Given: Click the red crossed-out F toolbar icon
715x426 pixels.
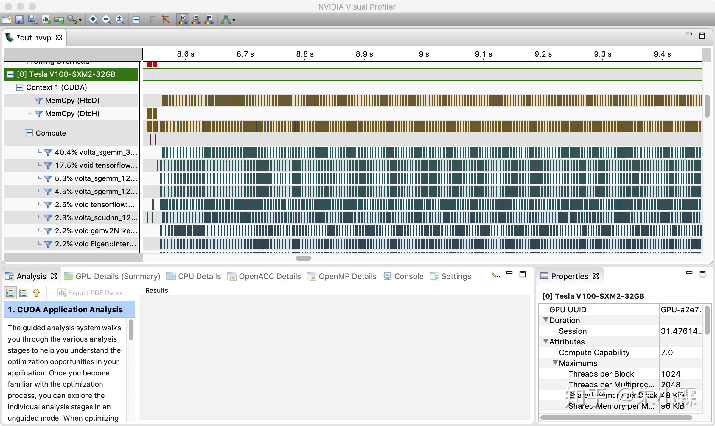Looking at the screenshot, I should pos(166,20).
